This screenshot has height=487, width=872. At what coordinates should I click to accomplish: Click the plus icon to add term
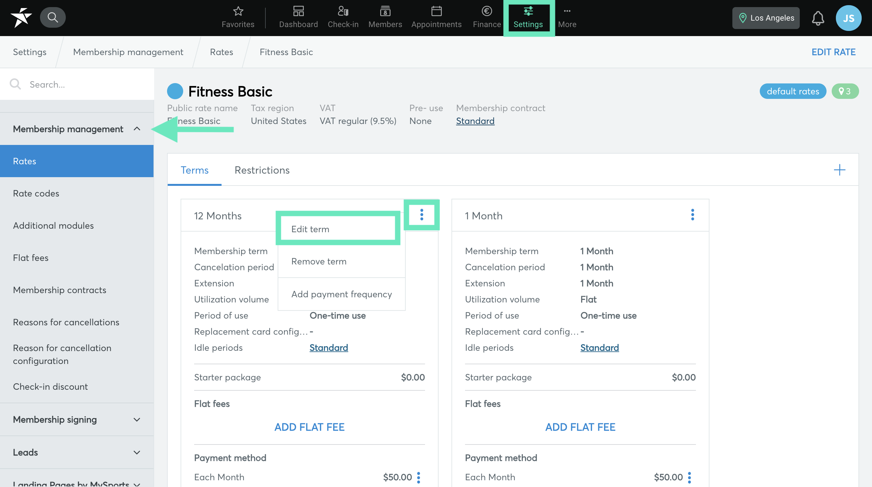(839, 170)
